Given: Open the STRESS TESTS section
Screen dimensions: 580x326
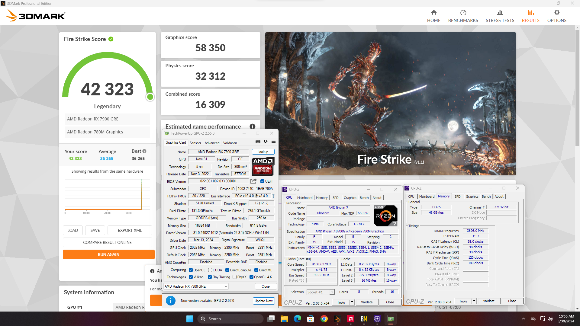Looking at the screenshot, I should (500, 16).
